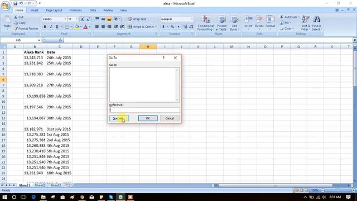Toggle Wrap Text

point(137,19)
